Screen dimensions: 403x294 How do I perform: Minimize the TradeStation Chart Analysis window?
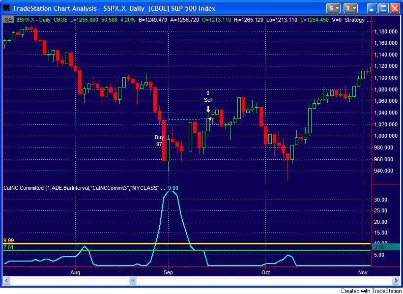click(372, 8)
